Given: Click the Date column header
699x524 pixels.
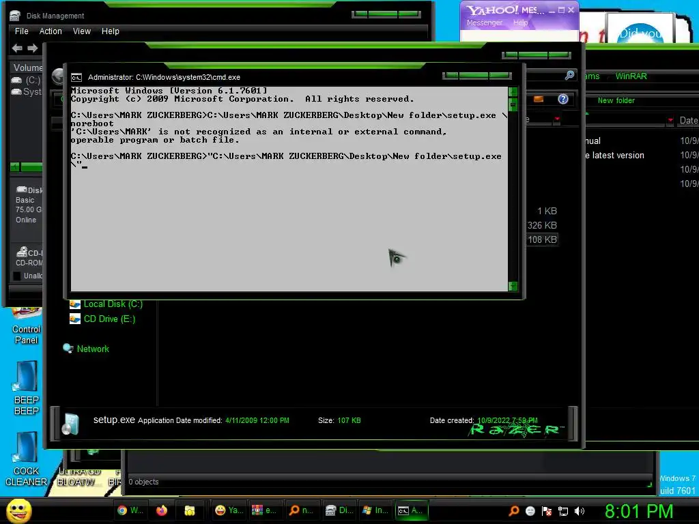Looking at the screenshot, I should (x=688, y=120).
